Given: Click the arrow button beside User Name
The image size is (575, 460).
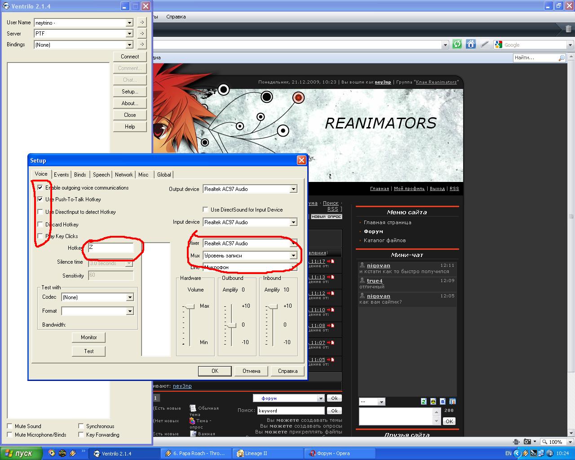Looking at the screenshot, I should pyautogui.click(x=142, y=22).
